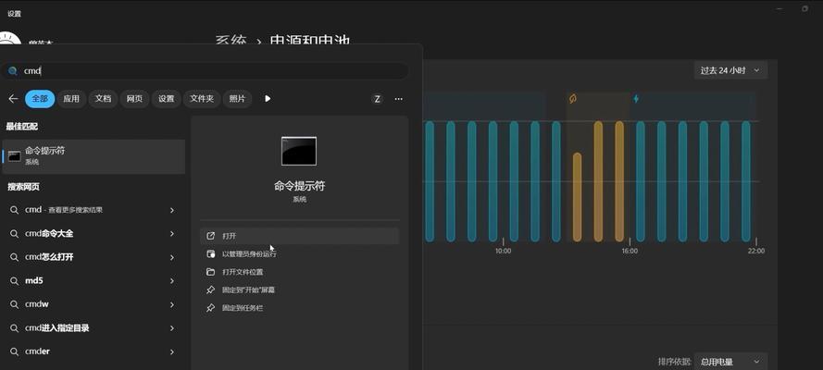Expand the chevron next to md5
This screenshot has height=370, width=823.
click(171, 281)
